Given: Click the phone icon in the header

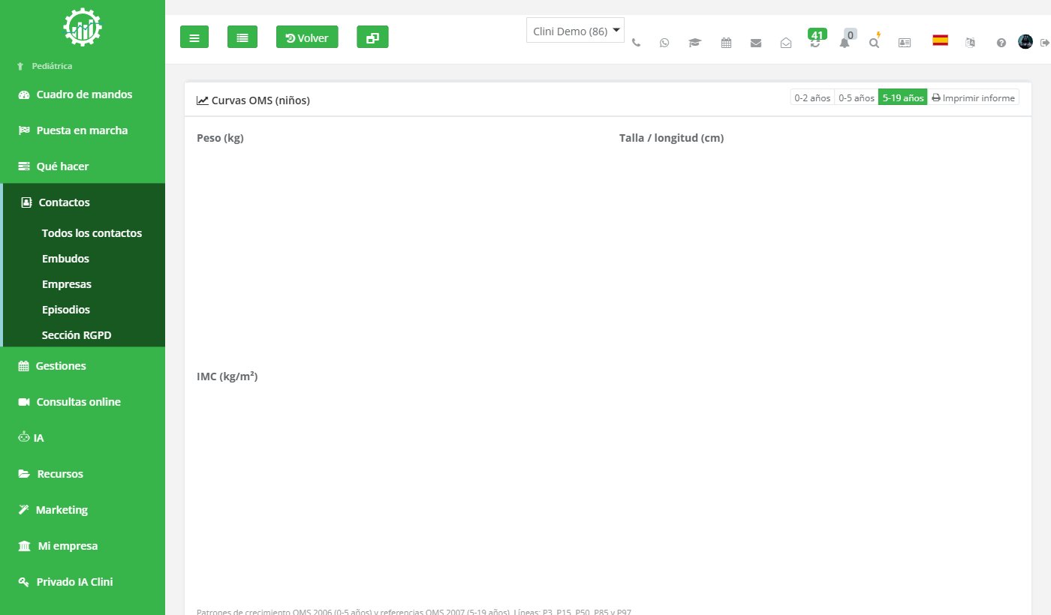Looking at the screenshot, I should pos(636,43).
